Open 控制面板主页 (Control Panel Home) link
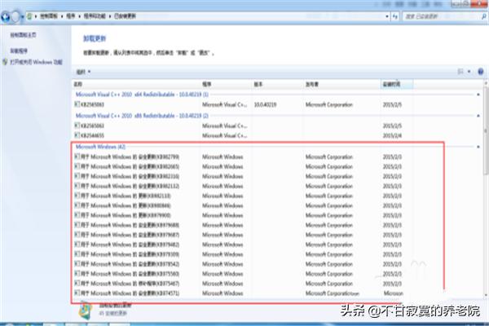489x326 pixels. pos(24,36)
